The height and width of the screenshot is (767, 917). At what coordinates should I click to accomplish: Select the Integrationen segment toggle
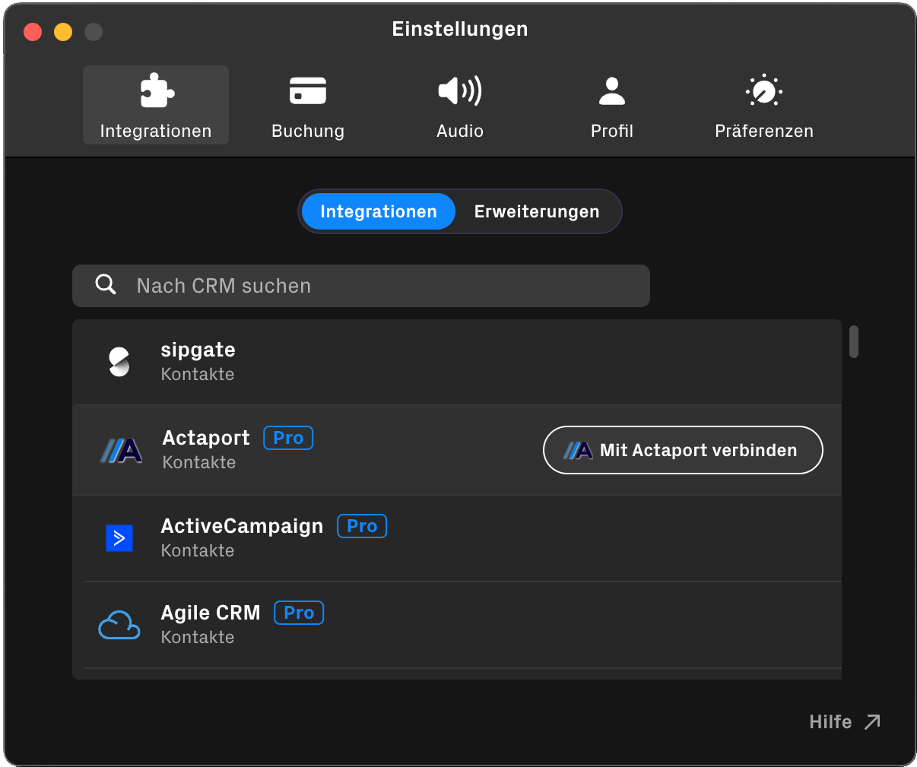(378, 211)
